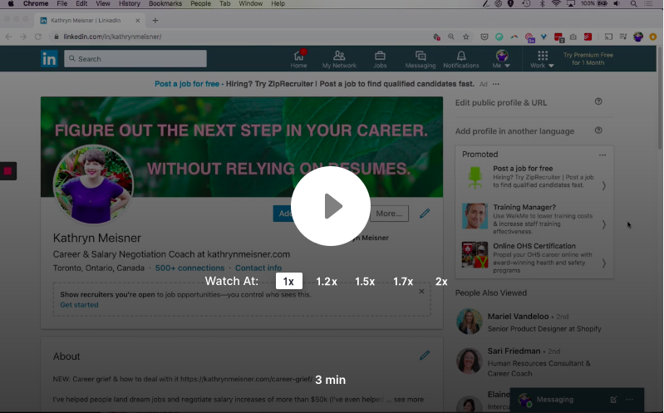
Task: Click the LinkedIn search field
Action: (x=137, y=59)
